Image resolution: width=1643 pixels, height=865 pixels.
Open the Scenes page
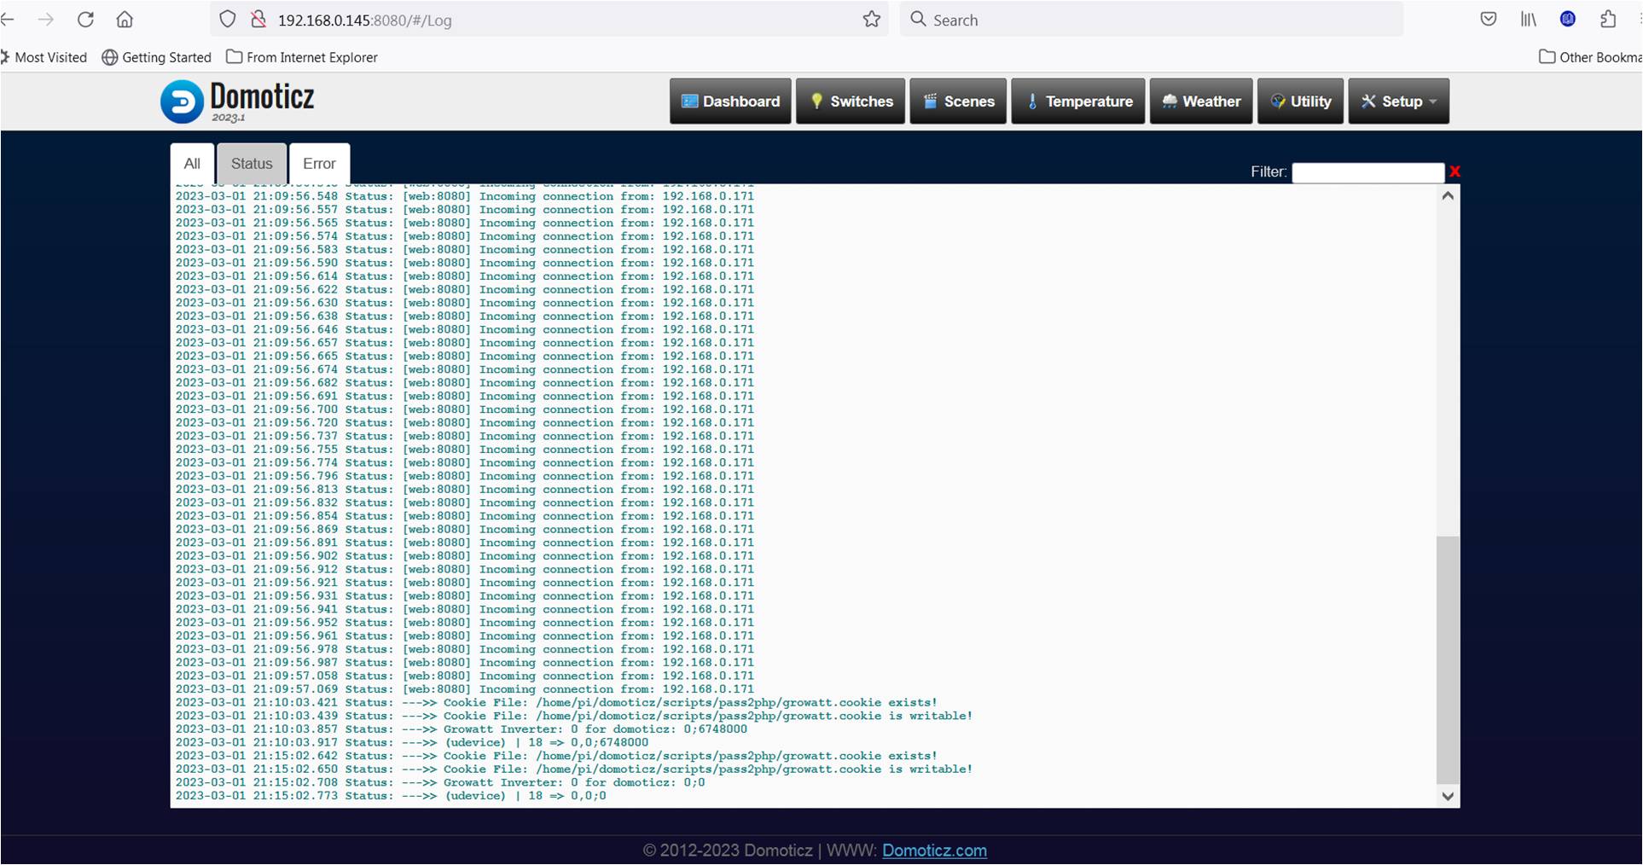(x=958, y=101)
